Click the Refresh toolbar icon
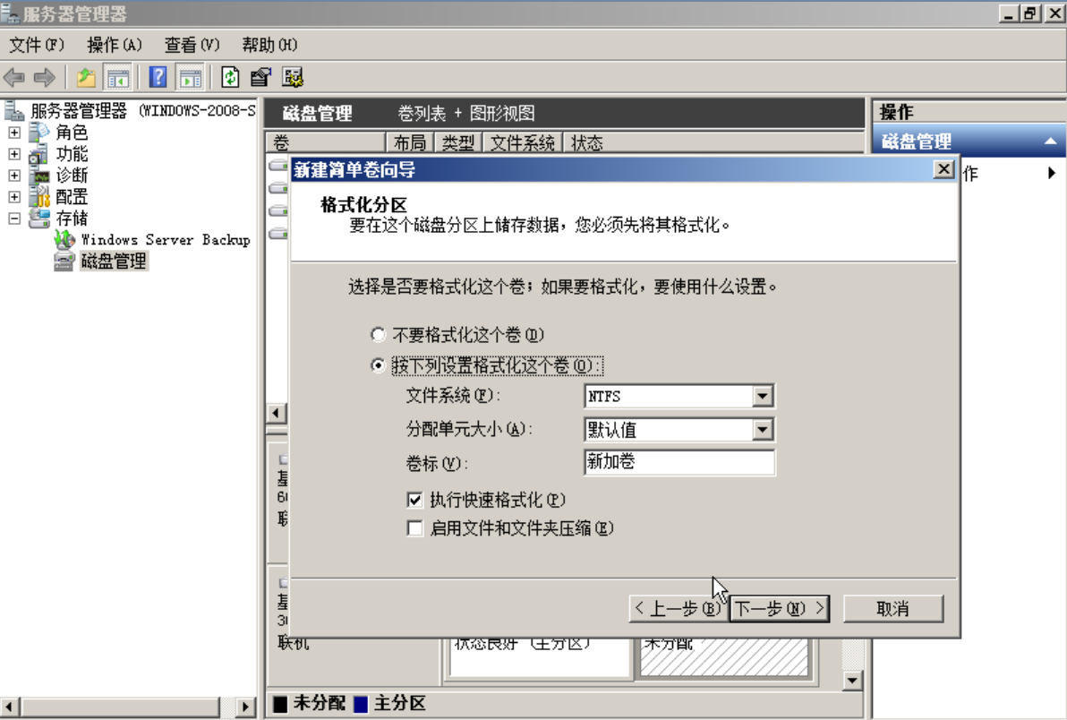This screenshot has width=1067, height=720. (230, 78)
